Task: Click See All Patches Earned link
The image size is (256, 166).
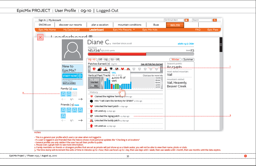Action: point(152,64)
